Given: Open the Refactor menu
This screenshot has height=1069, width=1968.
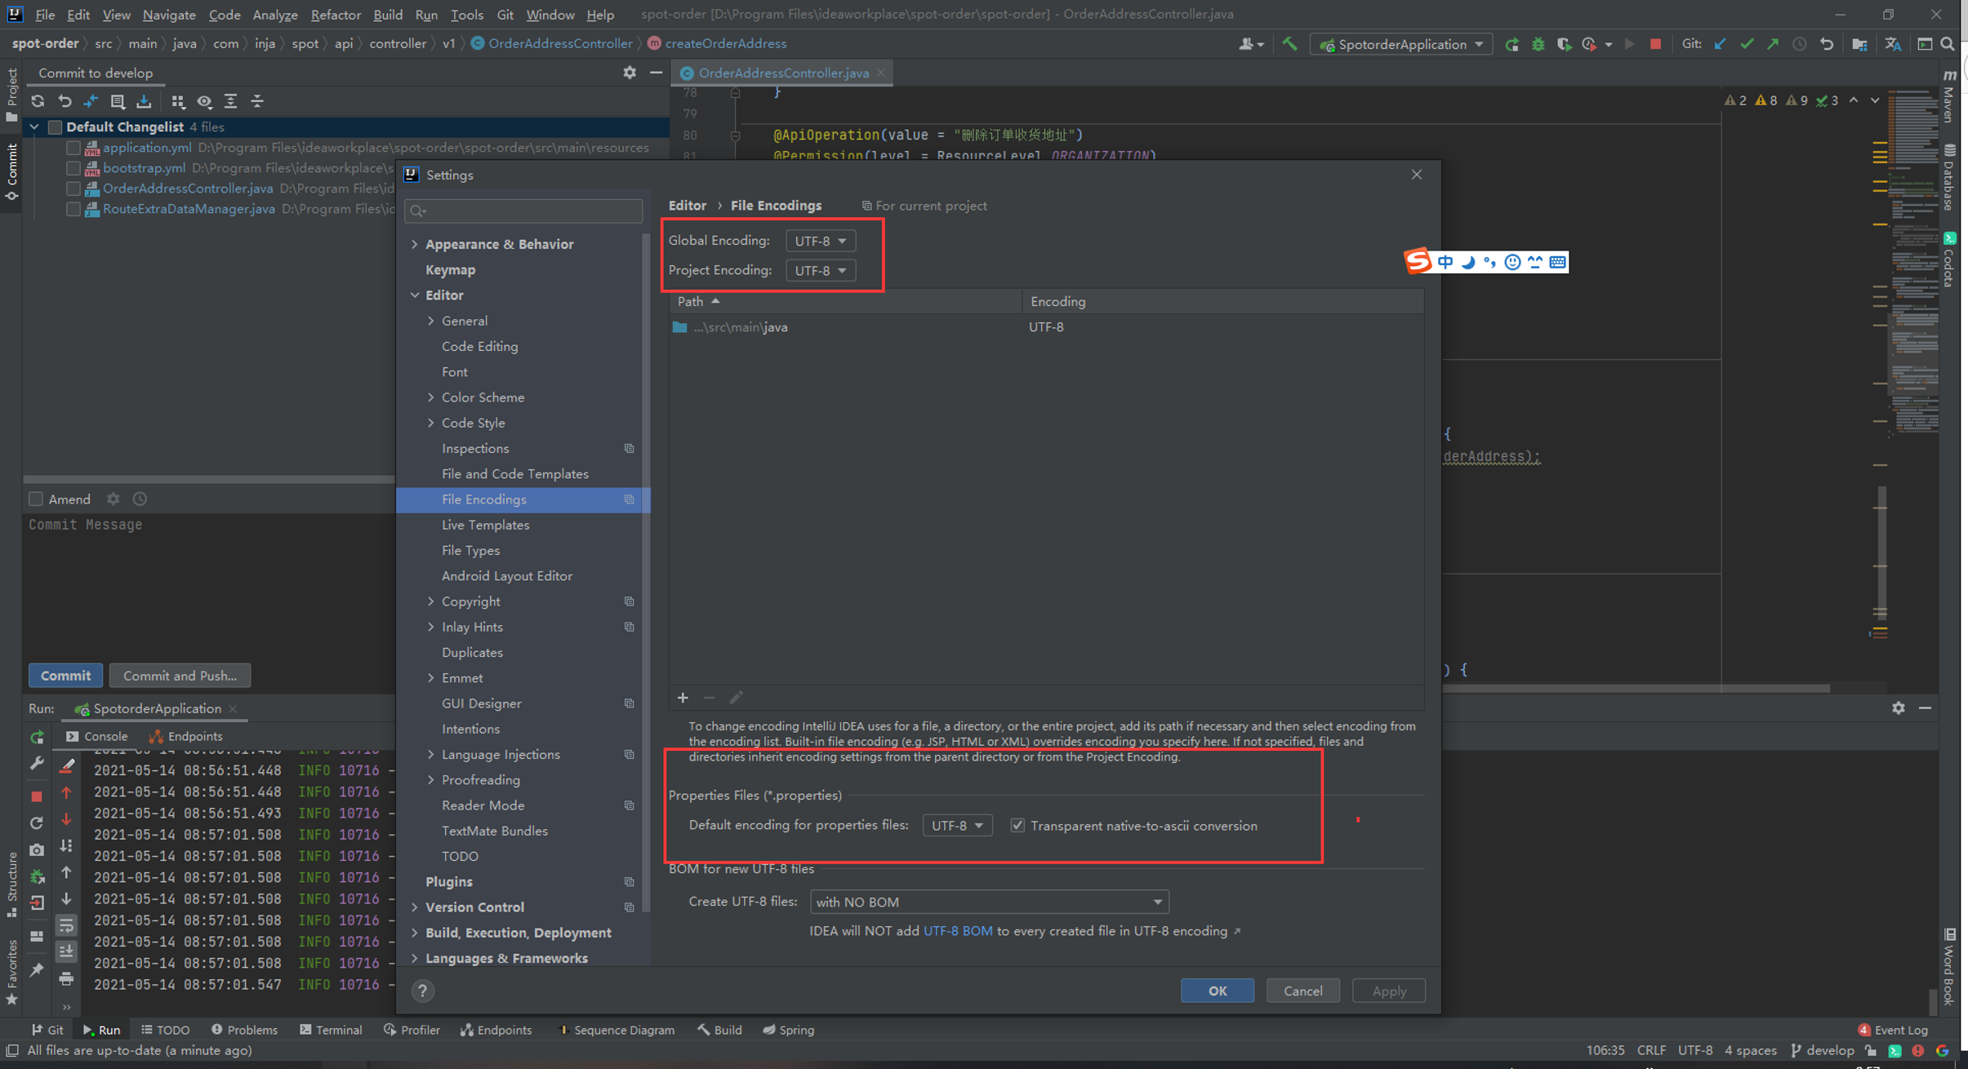Looking at the screenshot, I should coord(336,15).
